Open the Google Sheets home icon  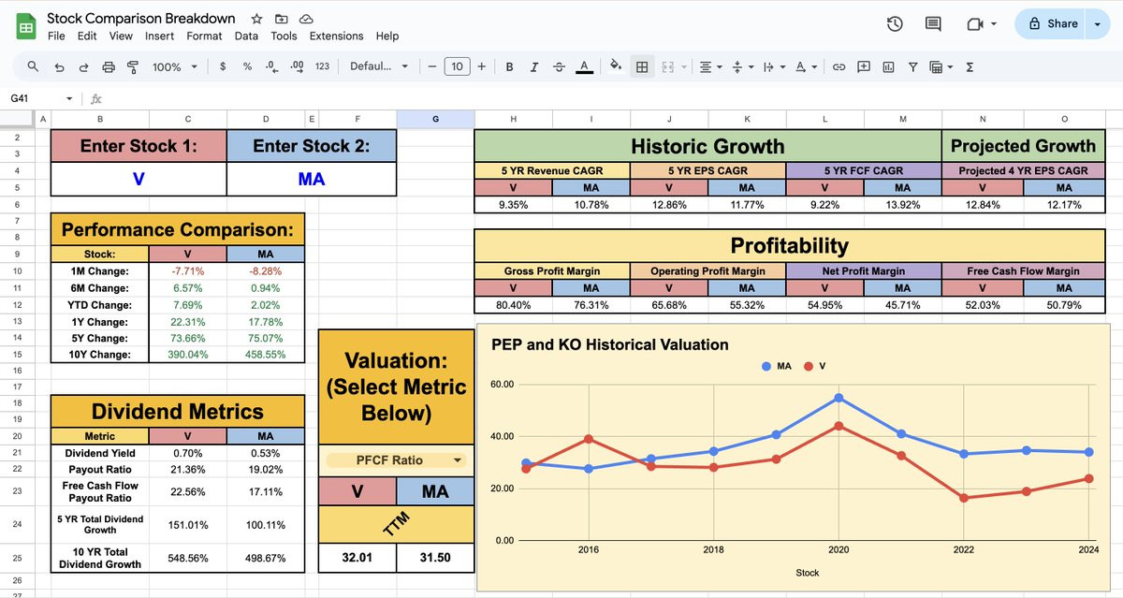point(26,26)
